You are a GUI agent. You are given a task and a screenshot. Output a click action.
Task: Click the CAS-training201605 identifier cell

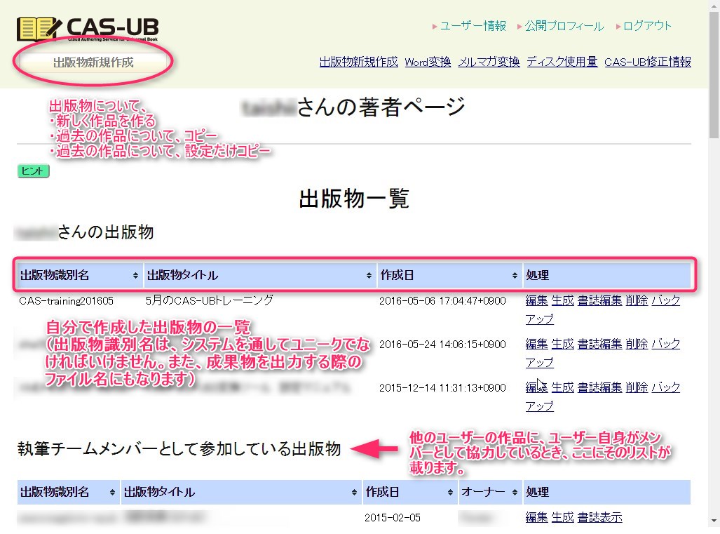66,301
